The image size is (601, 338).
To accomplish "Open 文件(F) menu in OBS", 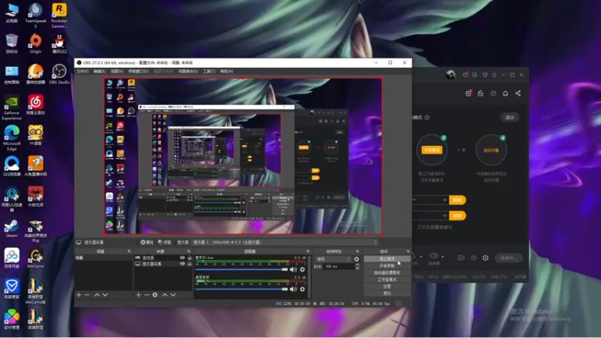I will tap(82, 71).
